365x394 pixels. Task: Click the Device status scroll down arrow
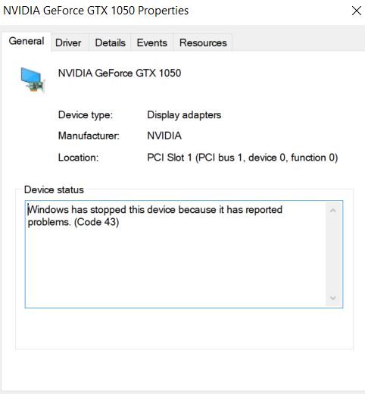(333, 298)
